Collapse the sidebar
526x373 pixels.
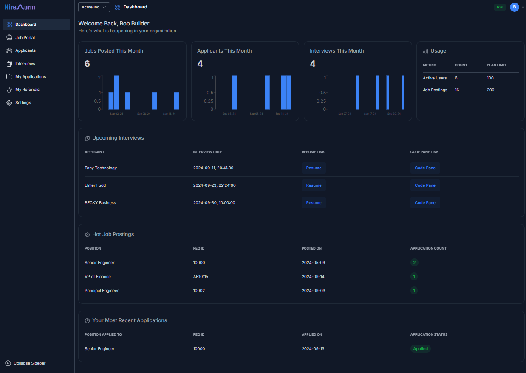[x=25, y=363]
